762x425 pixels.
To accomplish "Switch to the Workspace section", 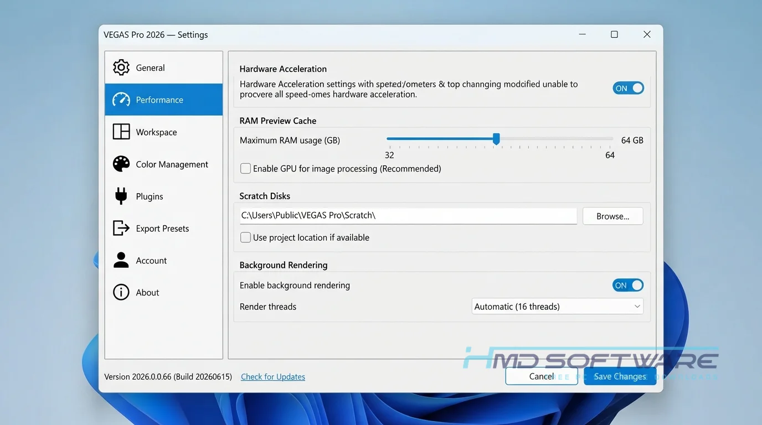I will click(163, 132).
